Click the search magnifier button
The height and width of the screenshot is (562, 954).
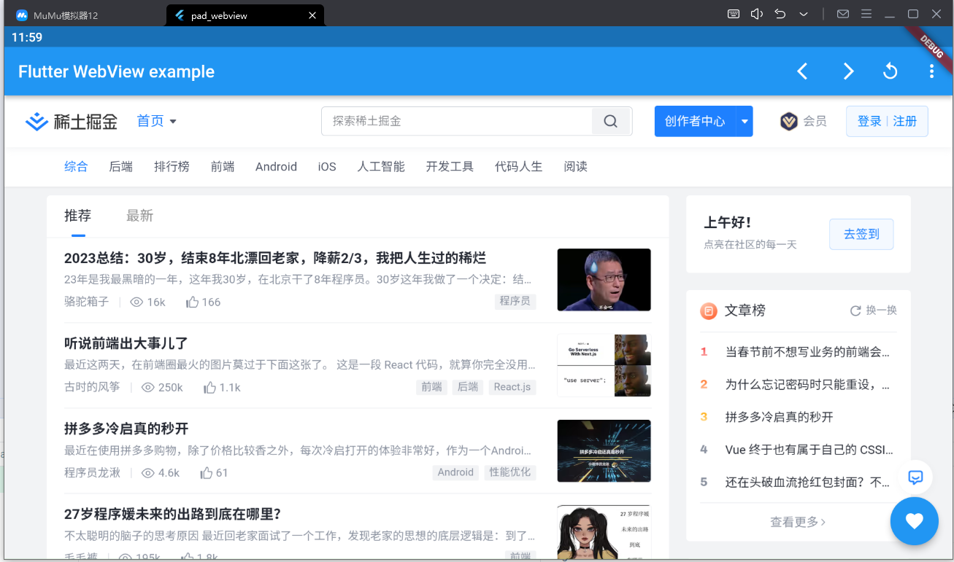click(611, 121)
